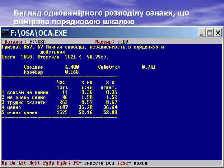Click the F:\OSA\OCA.EXE title text
Screen dimensions: 224x168
pyautogui.click(x=39, y=33)
